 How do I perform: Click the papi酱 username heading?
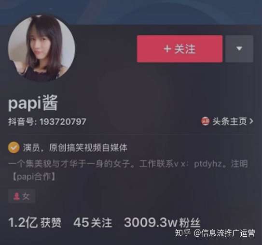33,103
